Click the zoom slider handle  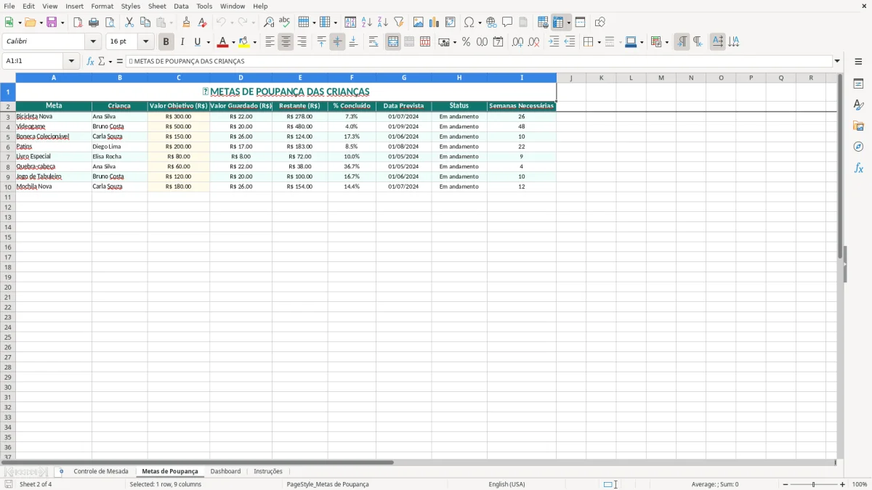[814, 484]
